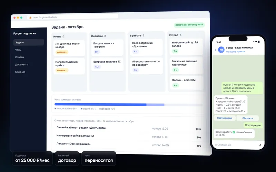Tap the менеджер проекта subtitle in the chat header
The image size is (276, 172).
pos(235,52)
